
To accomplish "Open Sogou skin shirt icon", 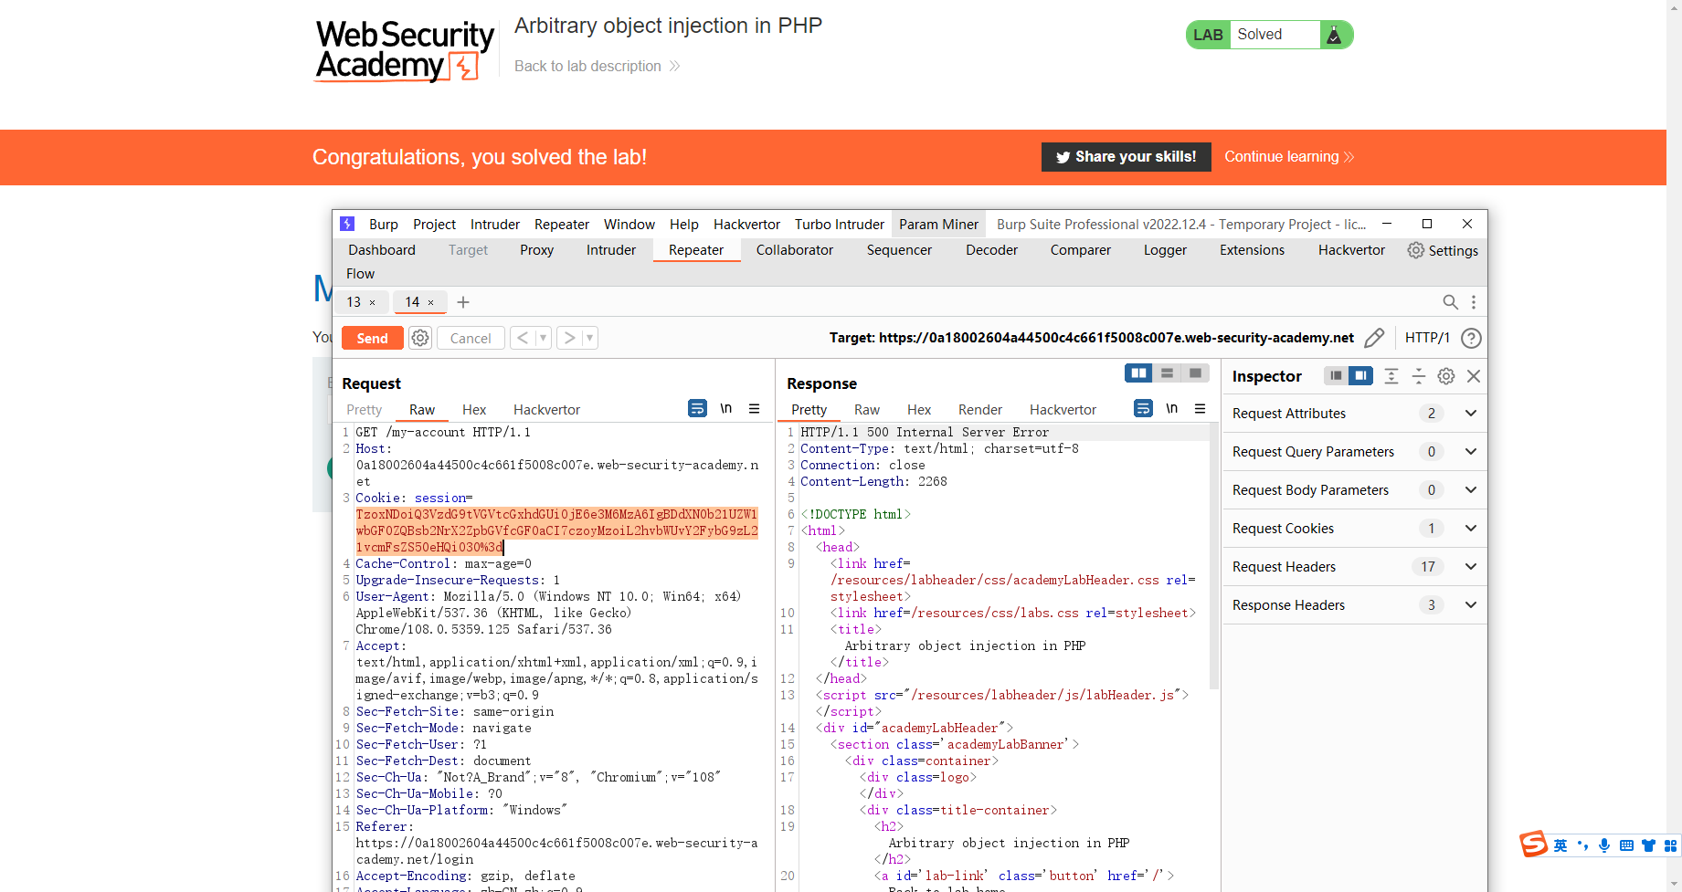I will pos(1648,845).
